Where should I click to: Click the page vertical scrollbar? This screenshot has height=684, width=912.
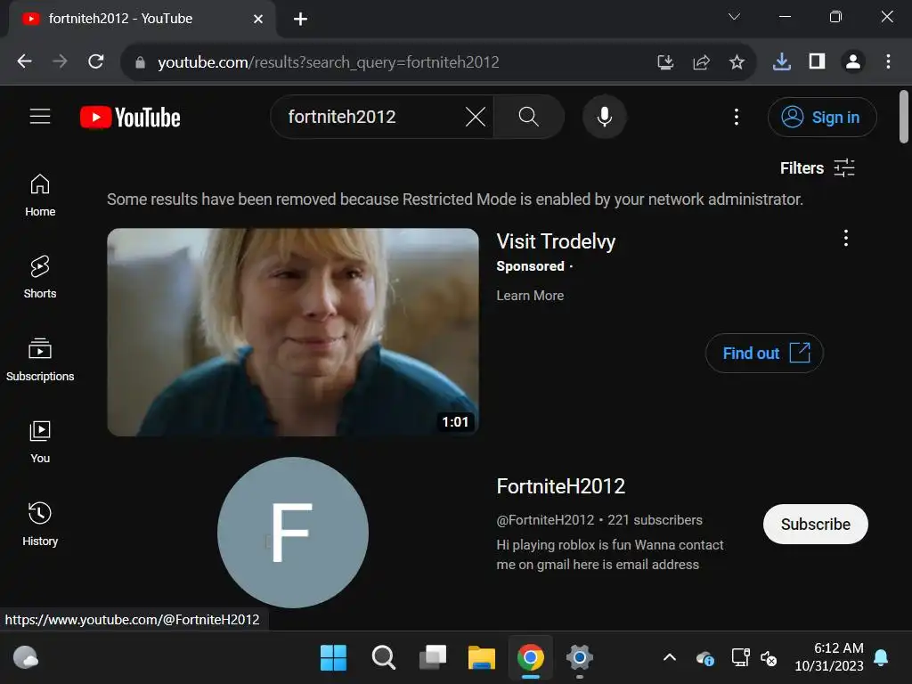[903, 117]
